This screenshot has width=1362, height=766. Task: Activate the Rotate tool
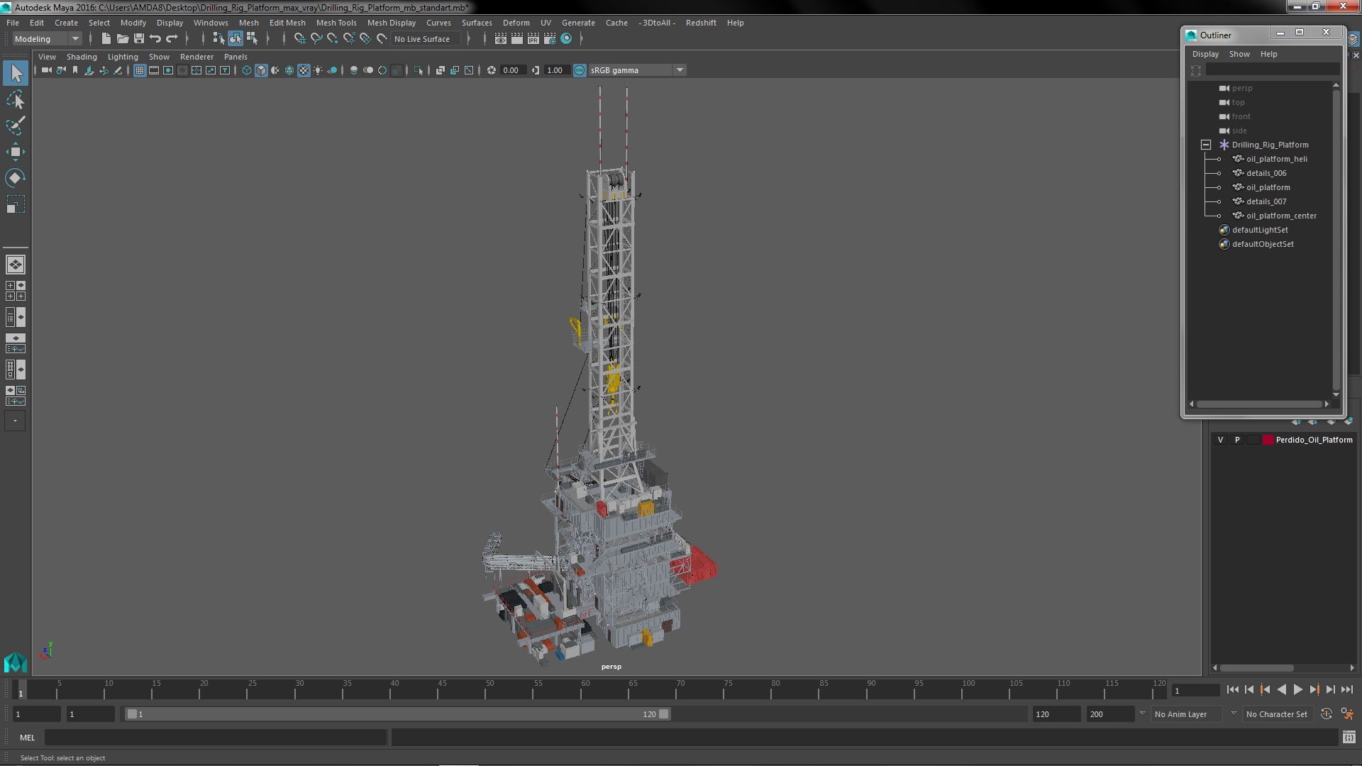pyautogui.click(x=16, y=178)
